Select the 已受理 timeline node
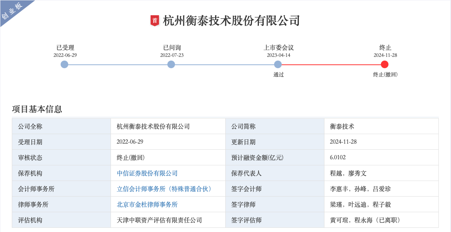Image resolution: width=451 pixels, height=232 pixels. pos(64,64)
